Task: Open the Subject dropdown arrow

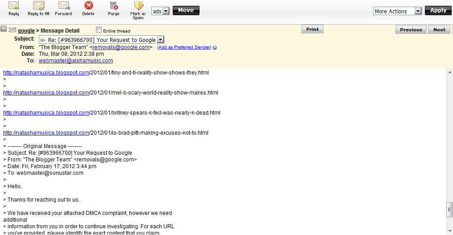Action: click(x=161, y=40)
